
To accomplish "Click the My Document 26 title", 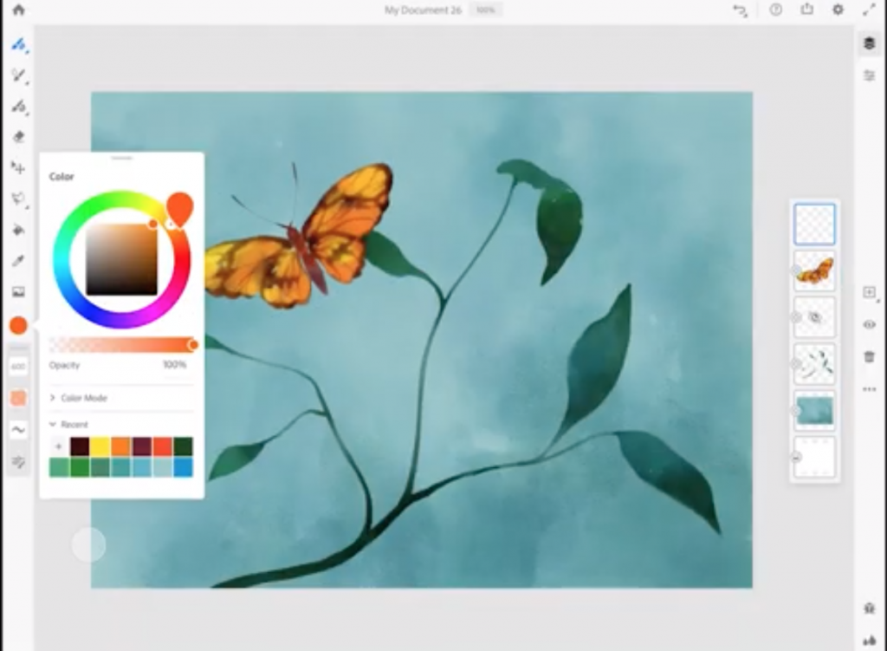I will point(423,10).
